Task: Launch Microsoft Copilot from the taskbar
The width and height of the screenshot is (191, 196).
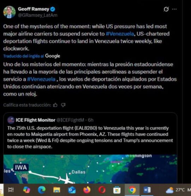Action: [x=26, y=190]
